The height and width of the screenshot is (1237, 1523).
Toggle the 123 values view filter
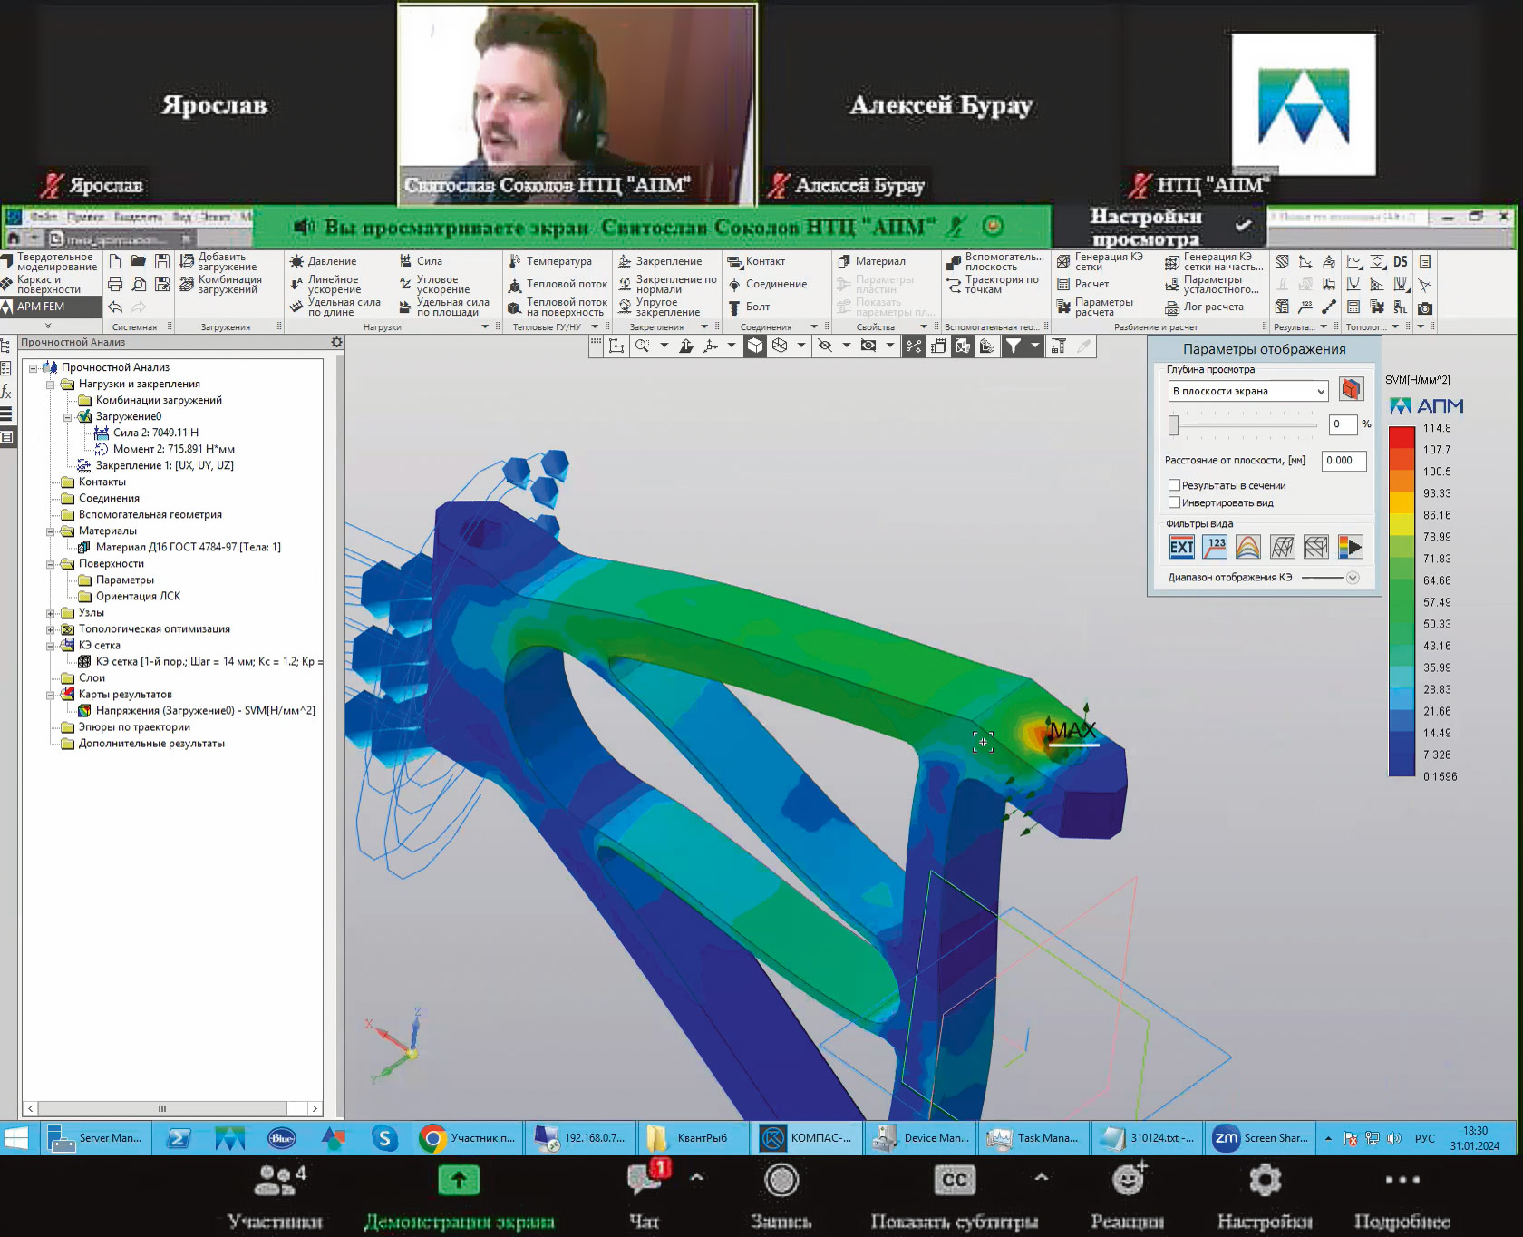click(x=1215, y=547)
